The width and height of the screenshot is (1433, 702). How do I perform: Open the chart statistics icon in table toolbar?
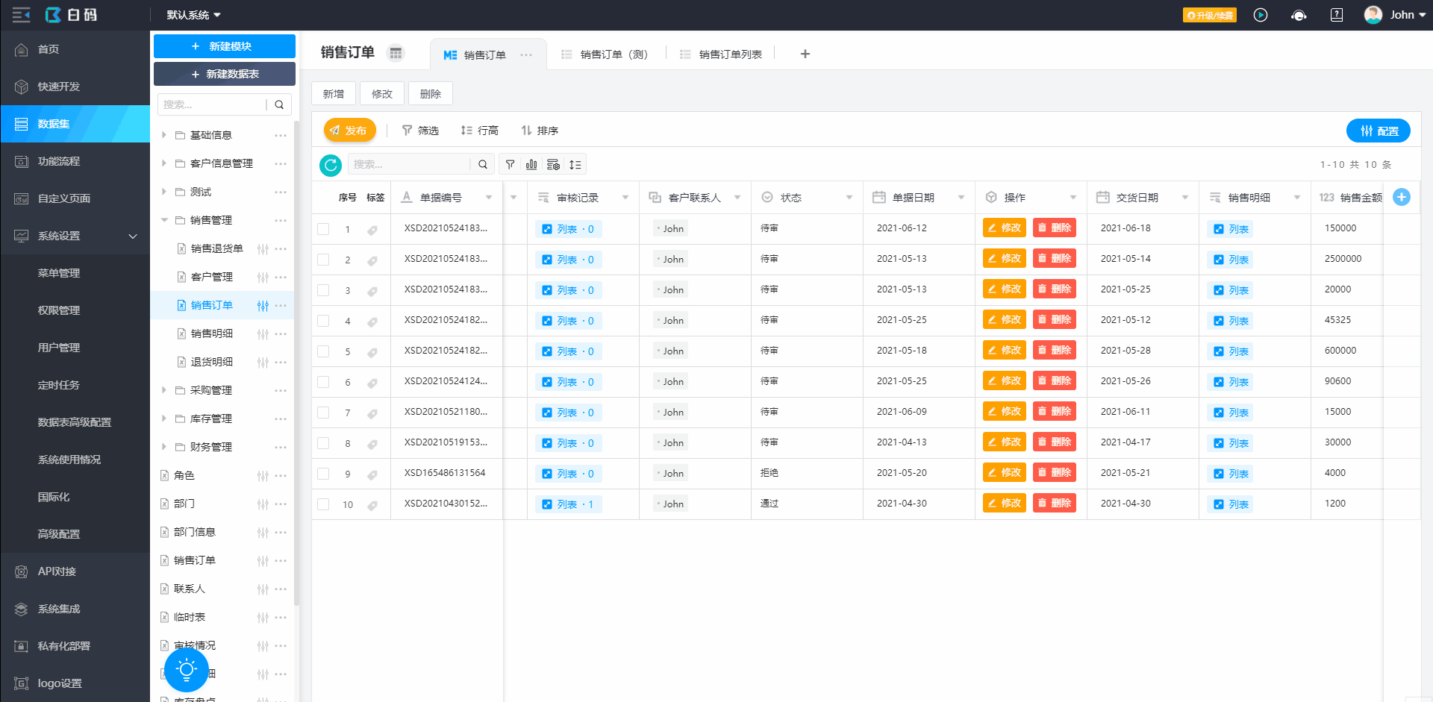531,165
